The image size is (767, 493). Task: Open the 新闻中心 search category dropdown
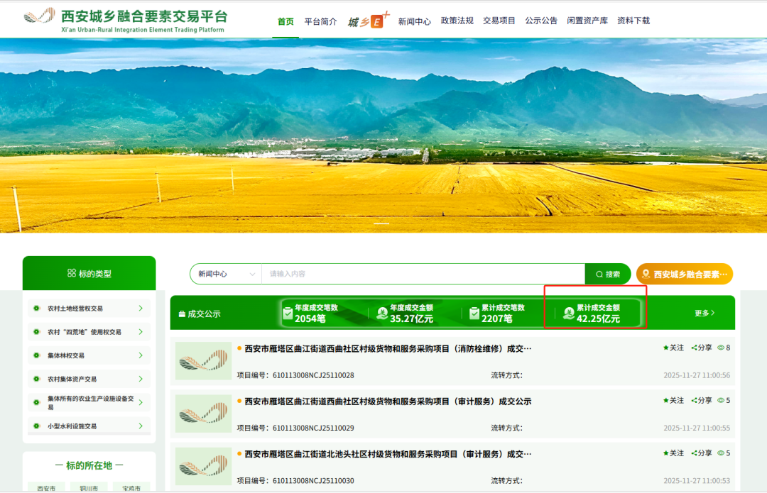(226, 274)
